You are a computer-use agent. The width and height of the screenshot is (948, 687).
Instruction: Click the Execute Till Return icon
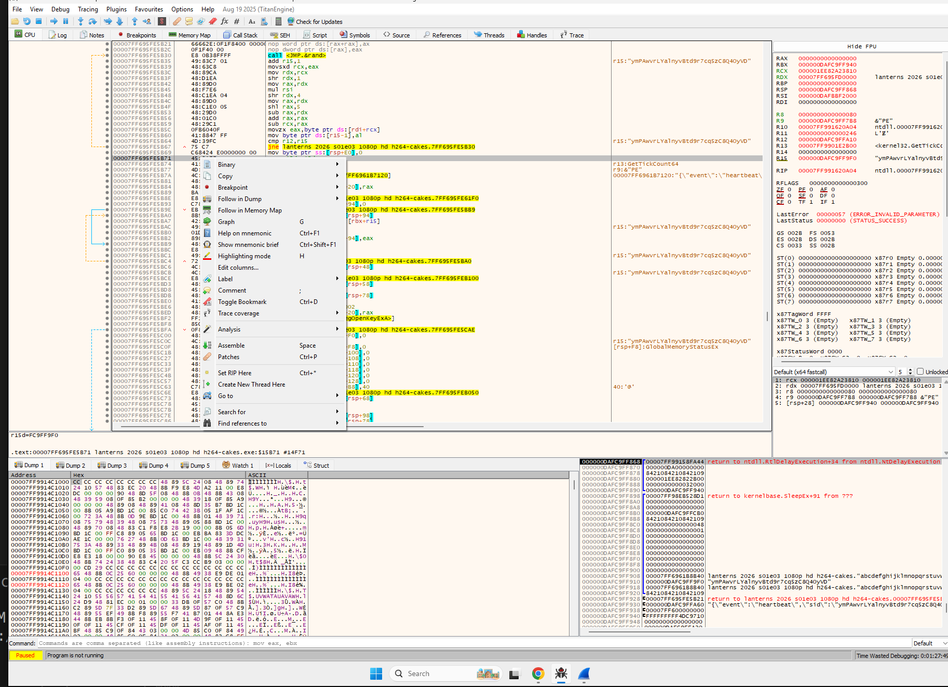134,21
